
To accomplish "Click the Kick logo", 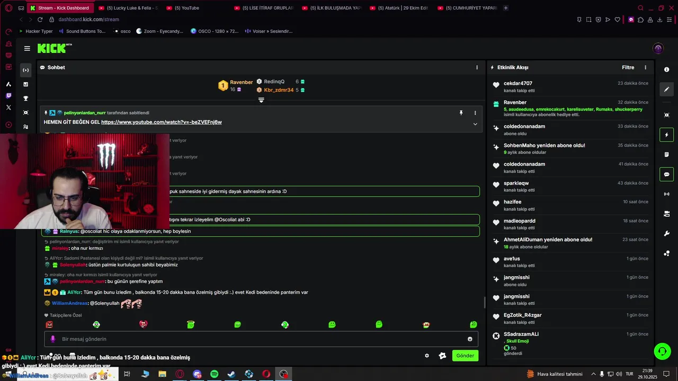I will coord(55,48).
